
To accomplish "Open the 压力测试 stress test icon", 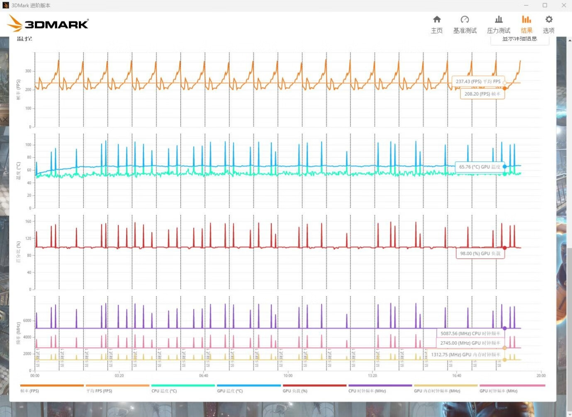I will click(x=499, y=19).
